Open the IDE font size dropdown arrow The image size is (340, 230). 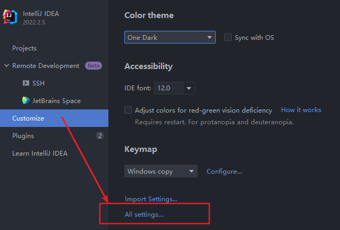click(189, 88)
